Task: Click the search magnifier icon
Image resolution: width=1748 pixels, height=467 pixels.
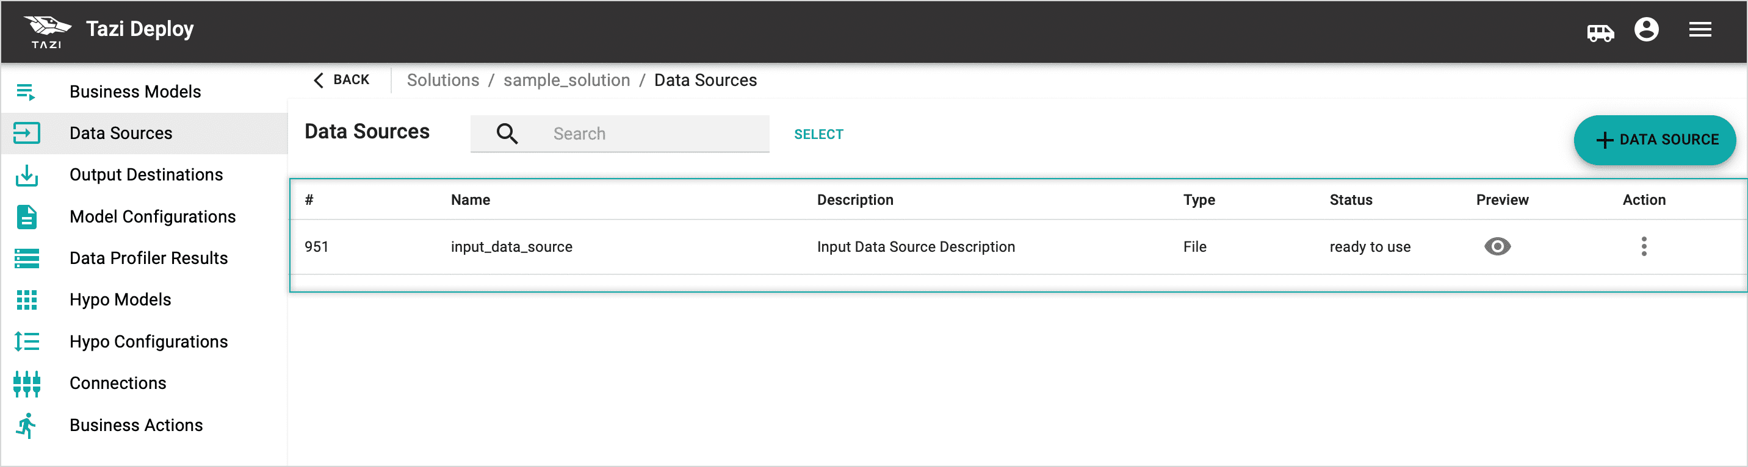Action: [507, 134]
